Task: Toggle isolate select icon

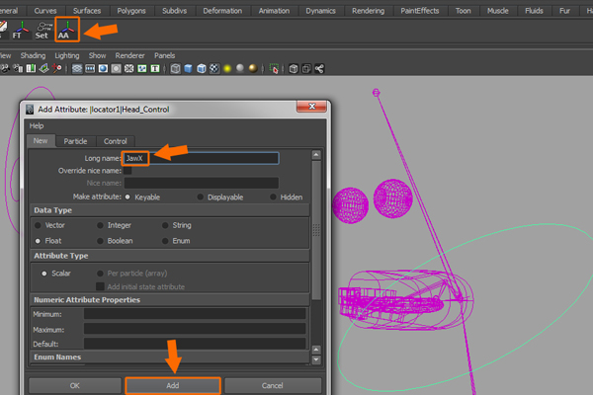Action: point(274,68)
